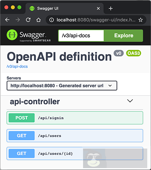Expand the GET /api/users operation
This screenshot has width=151, height=170.
(75, 136)
